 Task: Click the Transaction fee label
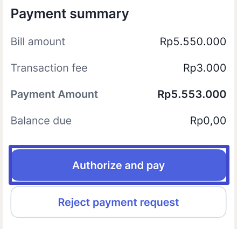point(49,68)
